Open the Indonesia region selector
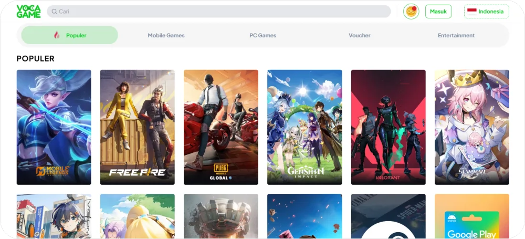Image resolution: width=525 pixels, height=239 pixels. click(x=486, y=12)
